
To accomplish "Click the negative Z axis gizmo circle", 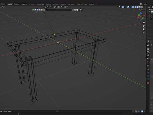I will coord(141,19).
